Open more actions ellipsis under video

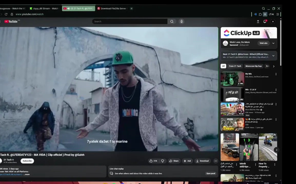pos(215,161)
